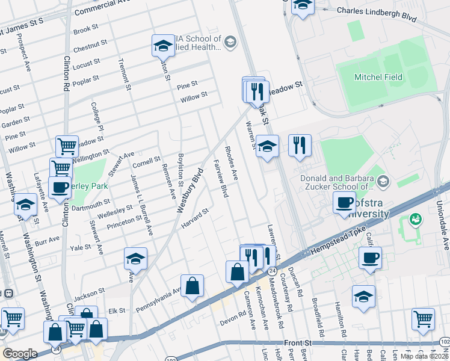Click the Kennerley Park label

click(89, 187)
